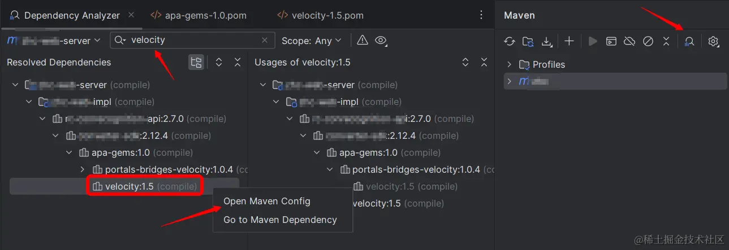Open the Scope: Any dropdown
This screenshot has height=250, width=729.
pyautogui.click(x=311, y=41)
